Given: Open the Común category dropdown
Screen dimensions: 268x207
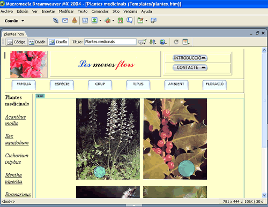Looking at the screenshot, I should pos(14,21).
